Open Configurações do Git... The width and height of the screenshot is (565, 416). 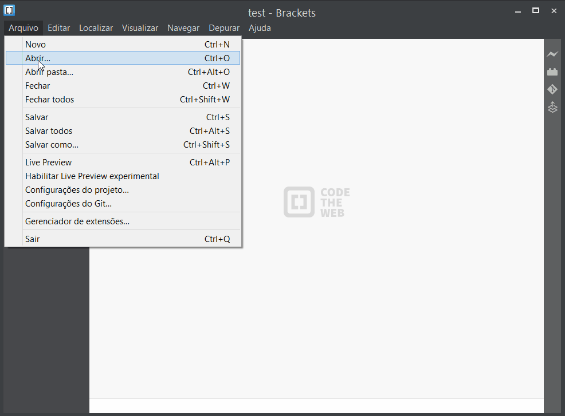[68, 204]
